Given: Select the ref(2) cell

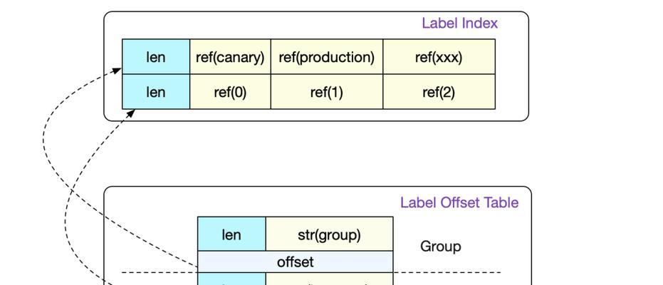Looking at the screenshot, I should click(439, 92).
